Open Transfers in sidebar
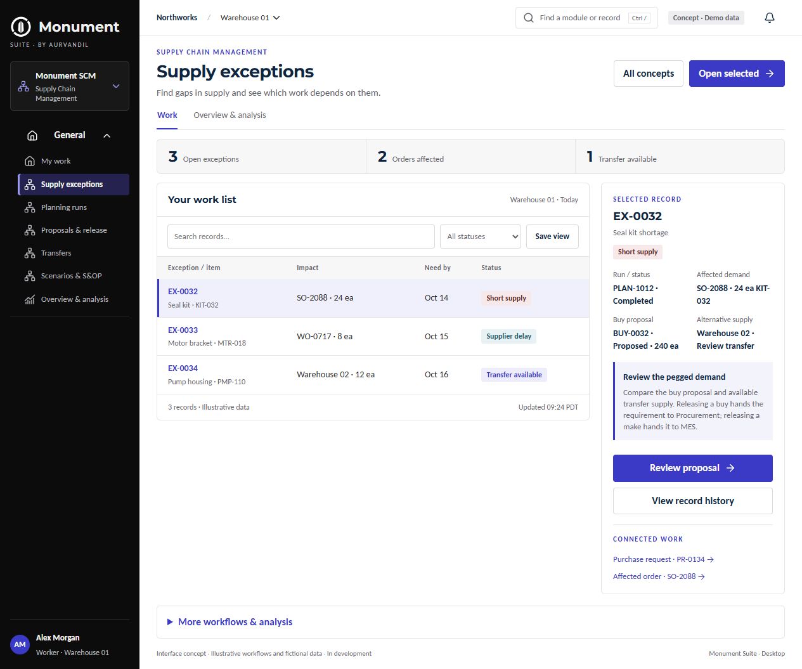This screenshot has height=669, width=802. coord(74,253)
